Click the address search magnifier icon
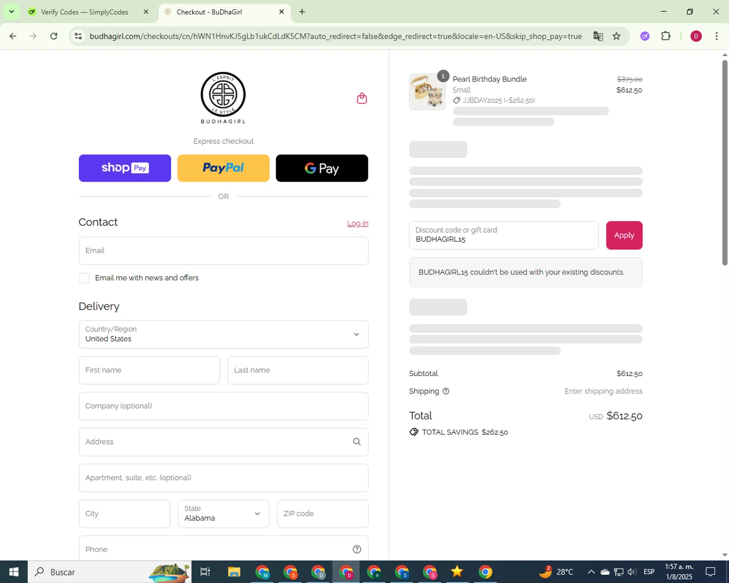Image resolution: width=729 pixels, height=583 pixels. [357, 442]
